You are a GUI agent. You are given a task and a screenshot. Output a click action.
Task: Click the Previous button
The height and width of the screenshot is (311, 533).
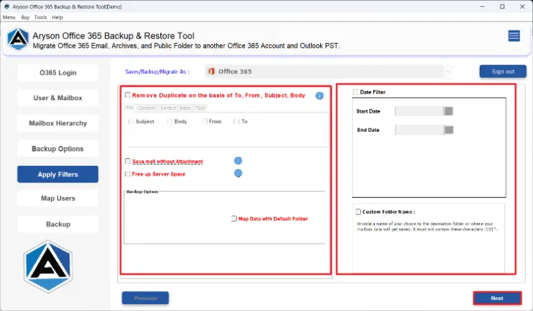pyautogui.click(x=145, y=298)
